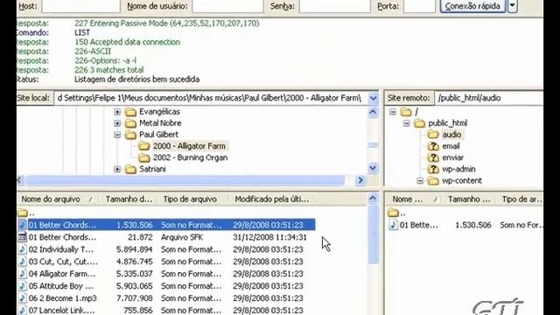The image size is (560, 315).
Task: Select the highlighted 01 Better Chords mp3 row
Action: 166,225
